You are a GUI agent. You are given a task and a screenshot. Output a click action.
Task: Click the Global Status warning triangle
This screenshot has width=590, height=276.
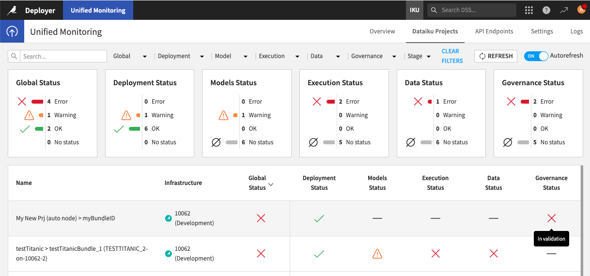click(x=29, y=115)
